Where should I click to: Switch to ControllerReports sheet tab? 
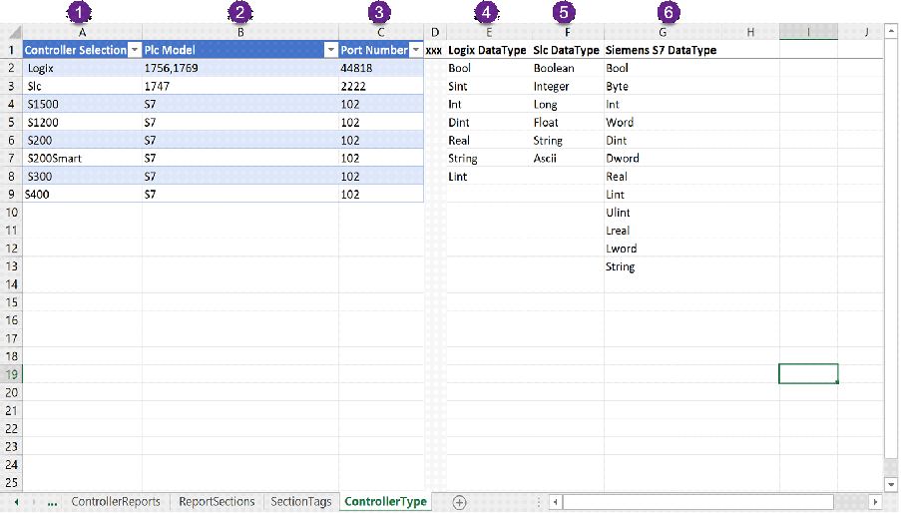116,501
